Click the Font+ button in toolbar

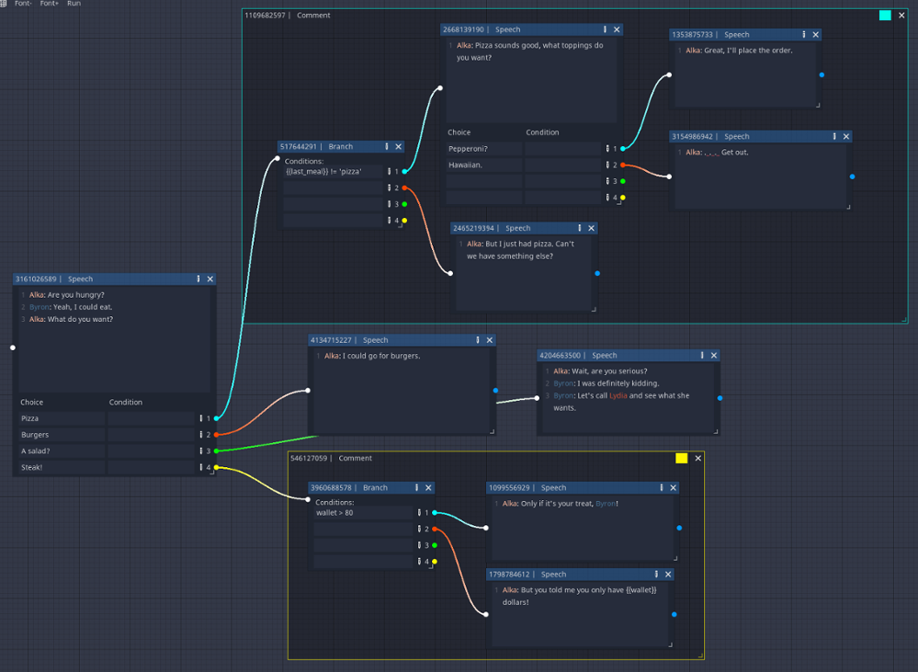click(x=49, y=4)
